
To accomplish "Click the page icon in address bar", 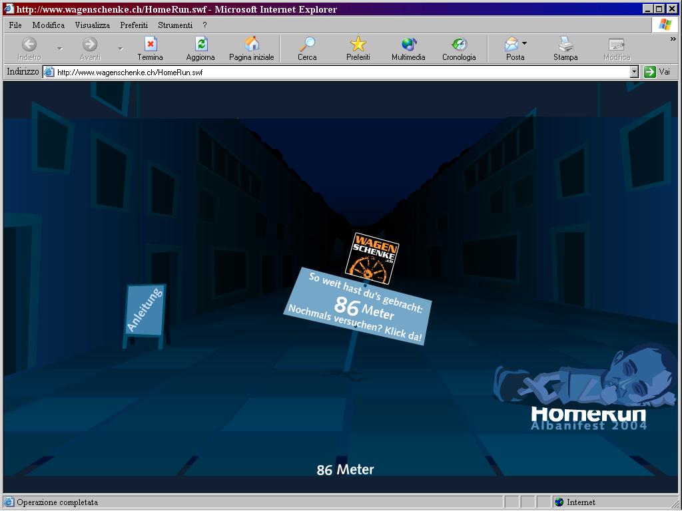I will (x=49, y=72).
